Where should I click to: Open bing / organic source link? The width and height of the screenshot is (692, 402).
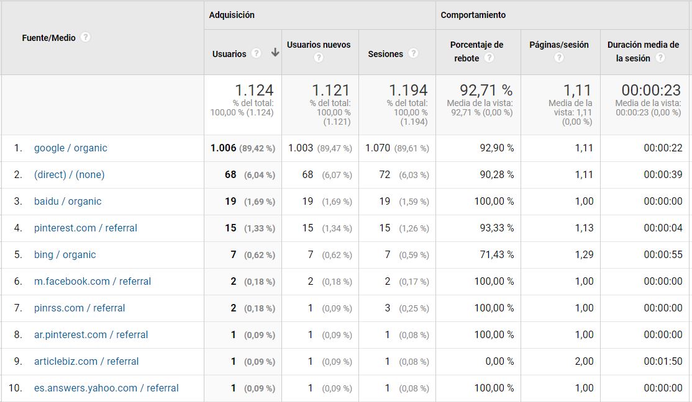point(65,255)
